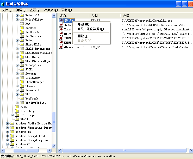Expand the Syncmgr key

(x=17, y=74)
